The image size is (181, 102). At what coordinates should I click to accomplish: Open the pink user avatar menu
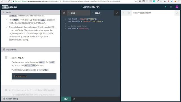pyautogui.click(x=177, y=7)
